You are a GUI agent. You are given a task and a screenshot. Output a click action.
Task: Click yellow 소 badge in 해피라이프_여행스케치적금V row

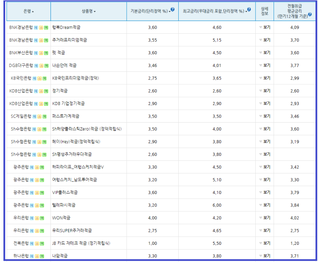point(37,167)
